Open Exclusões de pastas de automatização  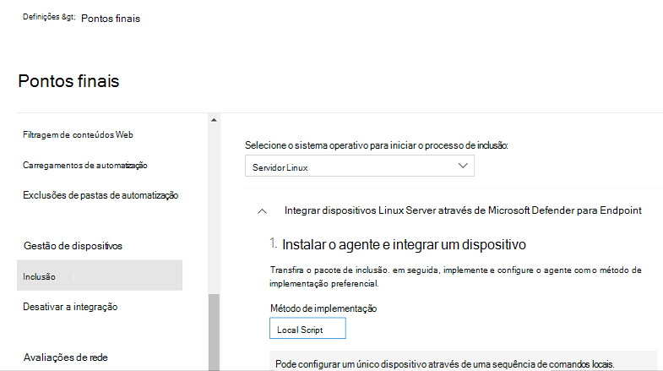[101, 195]
